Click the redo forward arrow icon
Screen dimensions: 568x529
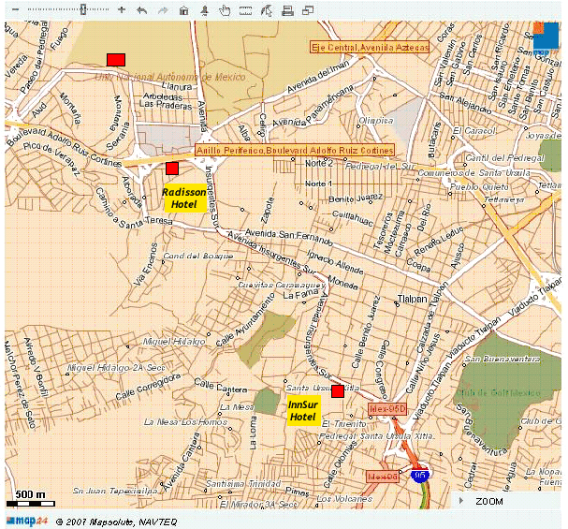tap(163, 10)
